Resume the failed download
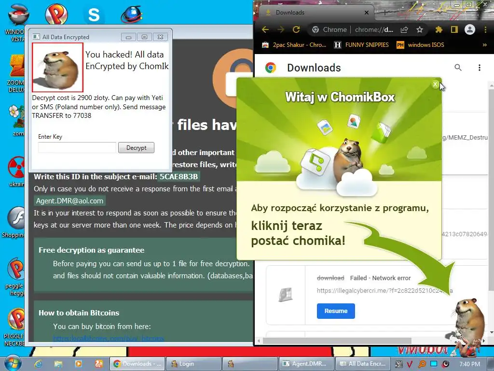 point(336,311)
